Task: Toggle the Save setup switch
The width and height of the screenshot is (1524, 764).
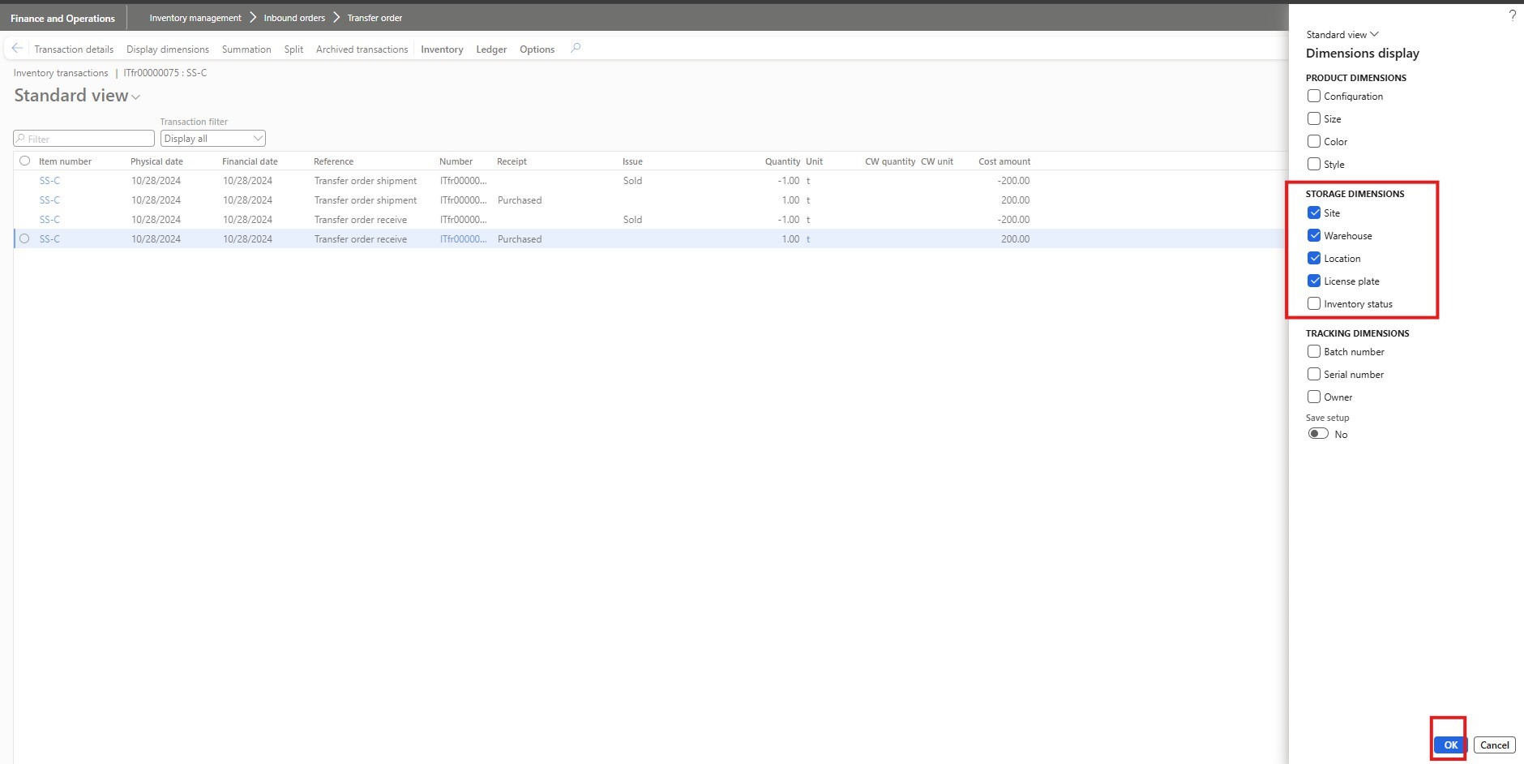Action: coord(1318,434)
